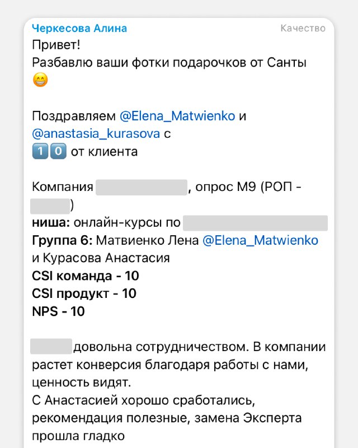Click the redacted company name block

click(x=142, y=188)
